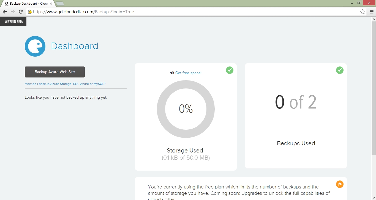Click the green checkmark on Storage card
Screen dimensions: 376x200
(x=230, y=70)
